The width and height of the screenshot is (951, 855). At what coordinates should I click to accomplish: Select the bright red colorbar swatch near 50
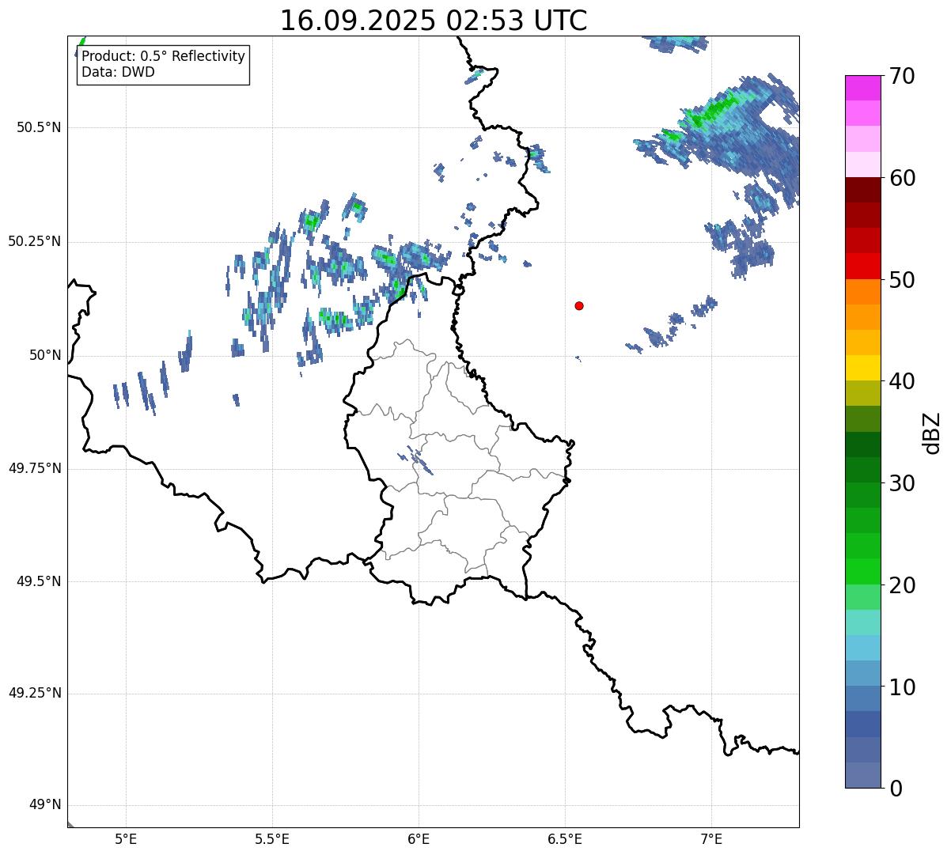click(x=862, y=267)
